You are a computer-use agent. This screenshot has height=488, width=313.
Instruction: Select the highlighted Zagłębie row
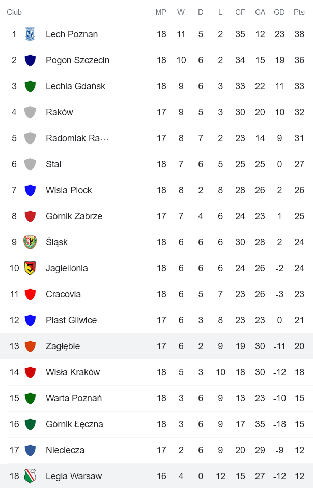[153, 346]
